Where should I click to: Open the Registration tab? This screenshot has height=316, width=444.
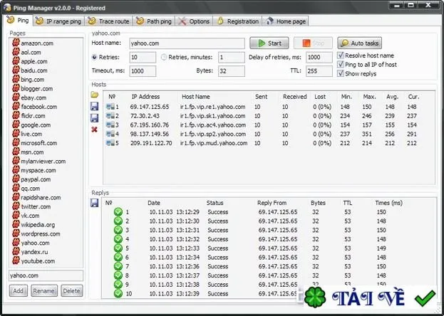238,21
